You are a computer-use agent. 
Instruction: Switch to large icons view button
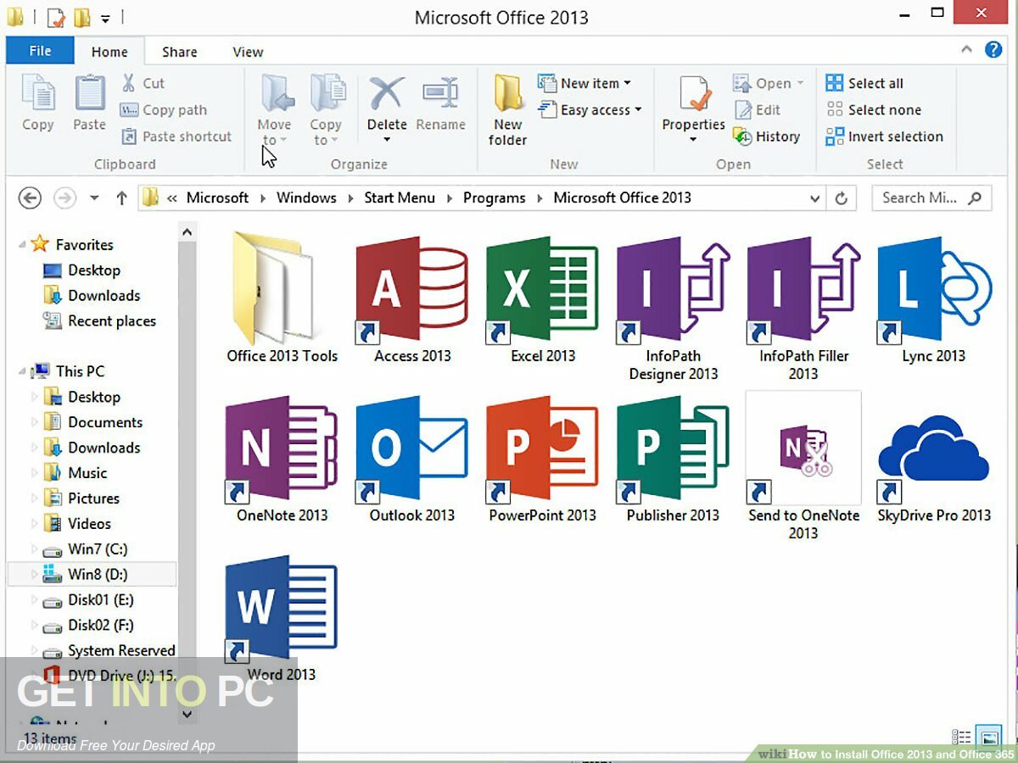(x=988, y=737)
